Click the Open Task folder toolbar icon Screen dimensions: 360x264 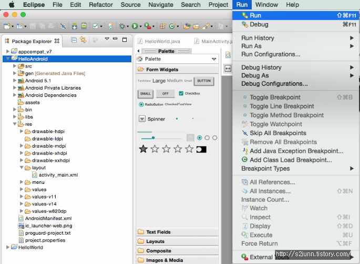(196, 26)
